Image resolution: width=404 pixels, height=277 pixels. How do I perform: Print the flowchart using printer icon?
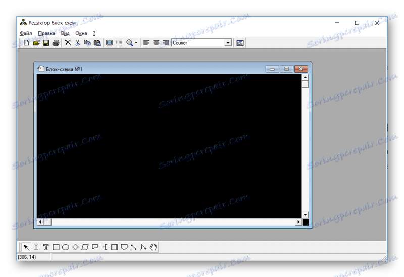coord(56,43)
